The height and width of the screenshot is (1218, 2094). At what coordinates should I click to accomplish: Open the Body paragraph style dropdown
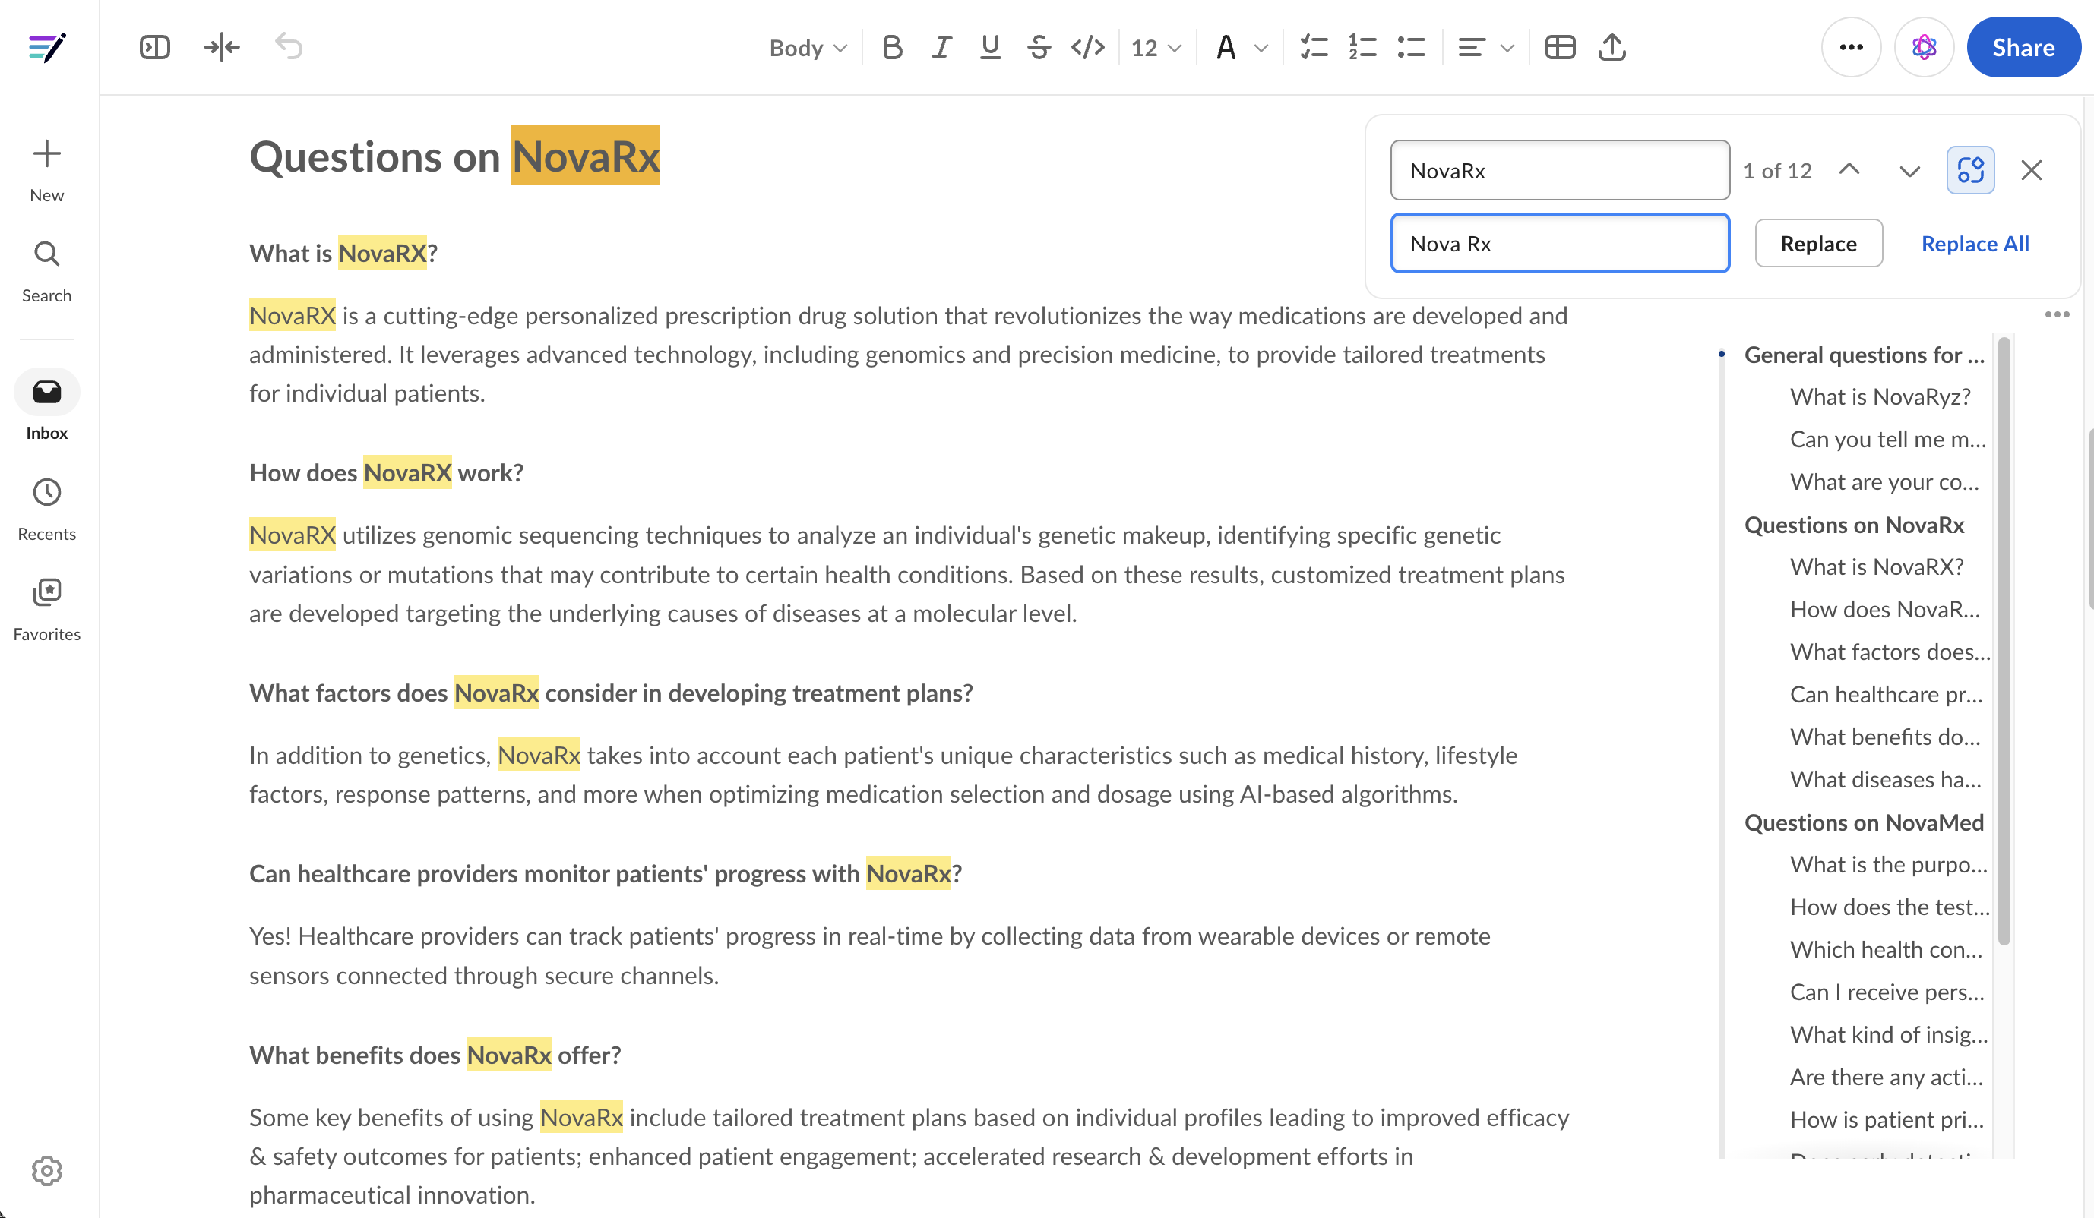point(805,47)
